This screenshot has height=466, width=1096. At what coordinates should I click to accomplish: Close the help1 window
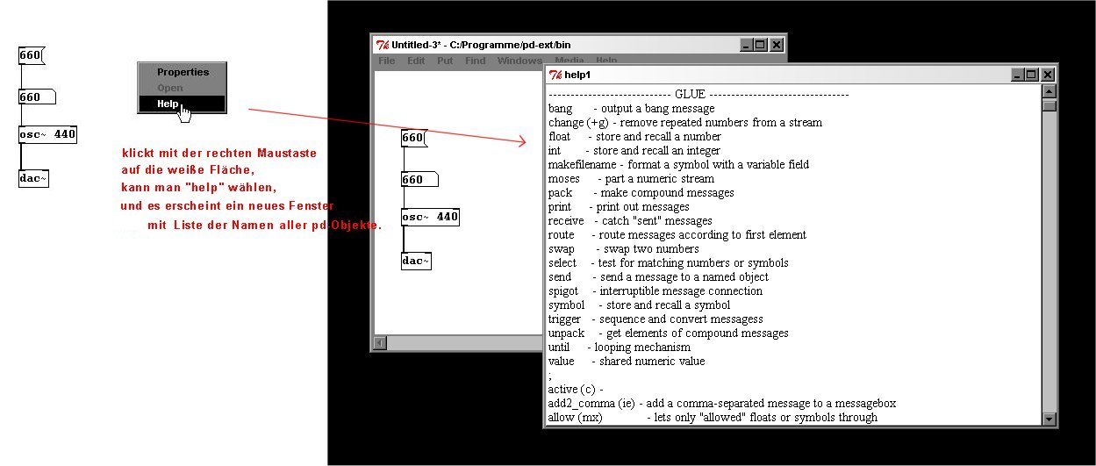click(x=1048, y=75)
